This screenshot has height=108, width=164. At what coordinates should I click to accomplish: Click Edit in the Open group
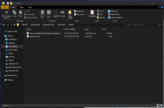click(x=100, y=14)
